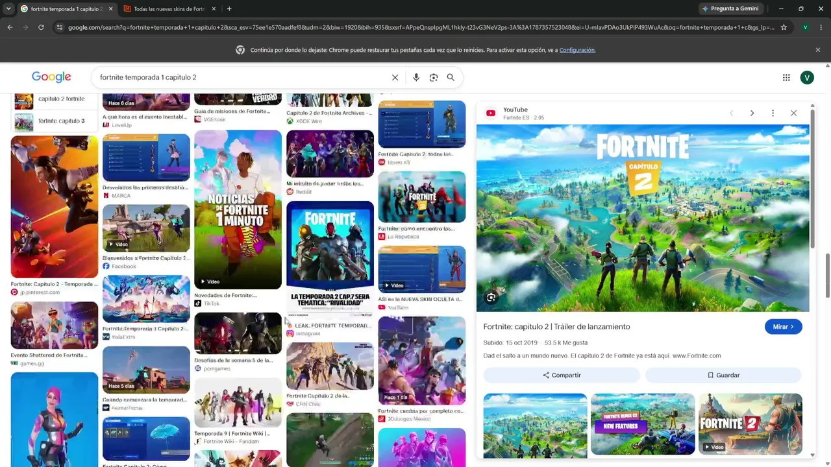Click the caption 'Desafíos de la semana 5 de la...'

tap(233, 360)
